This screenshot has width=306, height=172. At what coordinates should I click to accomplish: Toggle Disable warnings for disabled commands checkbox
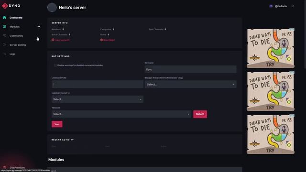coord(55,65)
